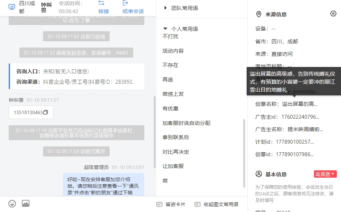341x212 pixels.
Task: Click the 广告主名称 提米映画婚前... value
Action: coord(305,129)
